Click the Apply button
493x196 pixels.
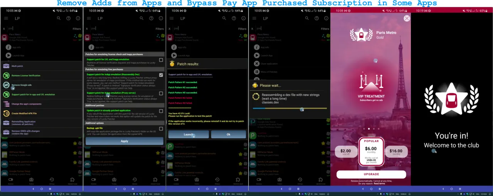pos(125,141)
